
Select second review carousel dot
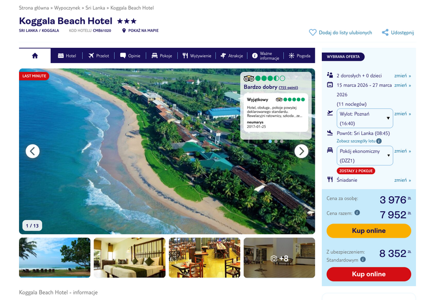[276, 141]
